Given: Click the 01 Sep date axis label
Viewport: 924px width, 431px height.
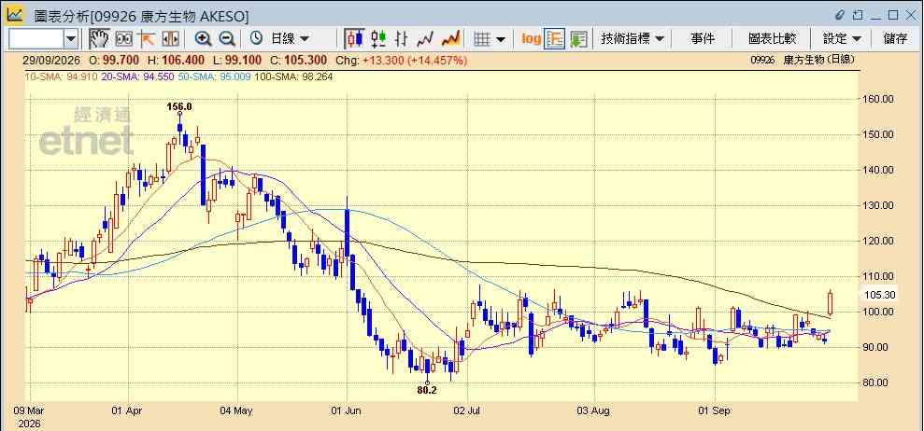Looking at the screenshot, I should pos(714,411).
